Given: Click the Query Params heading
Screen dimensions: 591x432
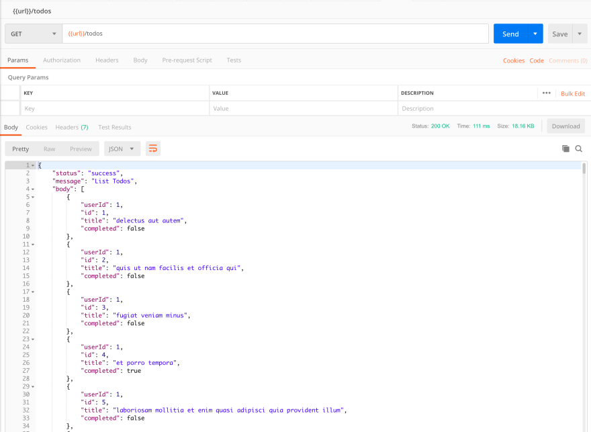Looking at the screenshot, I should click(28, 77).
